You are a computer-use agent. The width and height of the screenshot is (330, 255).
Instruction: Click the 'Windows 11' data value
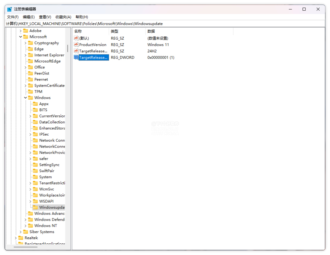tap(158, 45)
